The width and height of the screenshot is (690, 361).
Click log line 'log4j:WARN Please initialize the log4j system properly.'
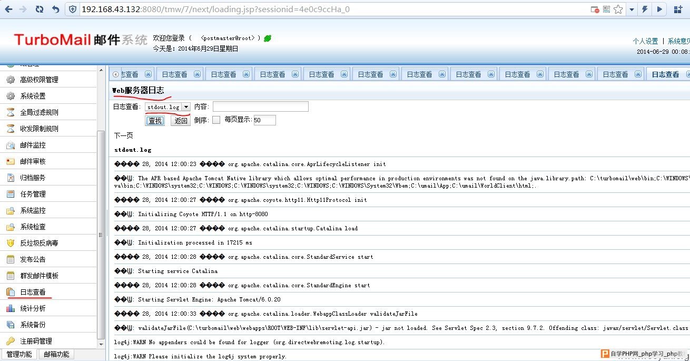click(201, 356)
